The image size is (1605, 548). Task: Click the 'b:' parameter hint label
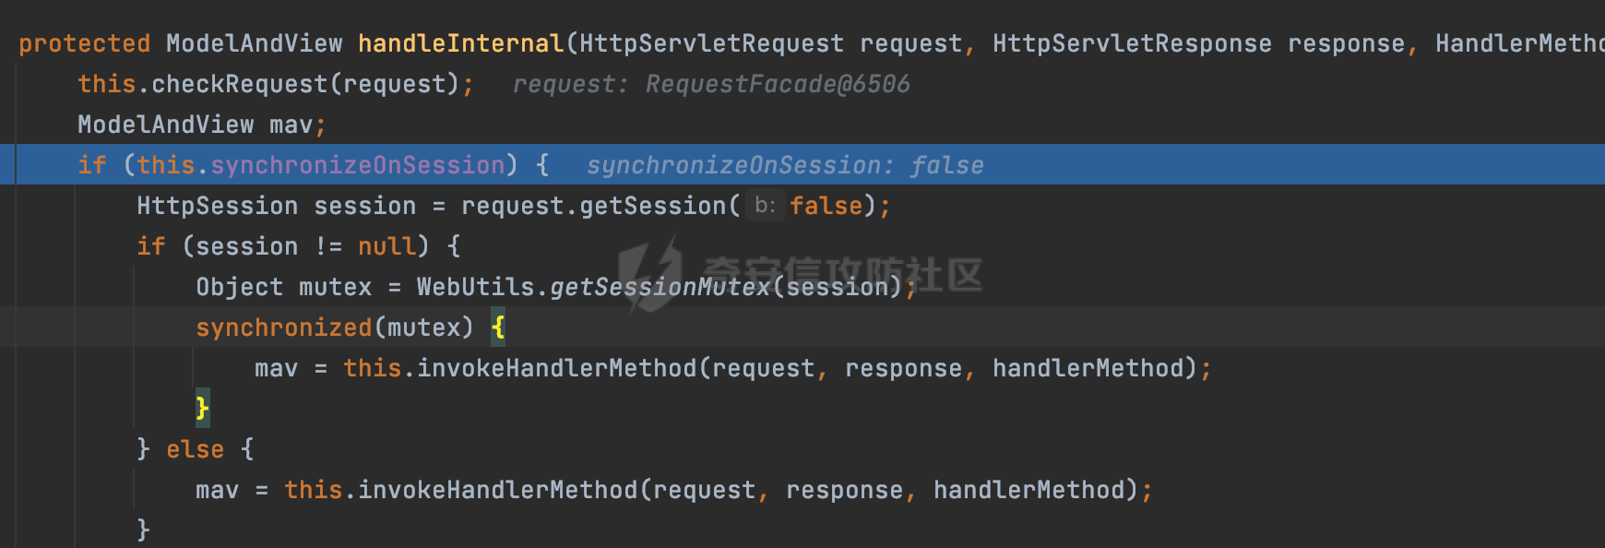pyautogui.click(x=765, y=205)
